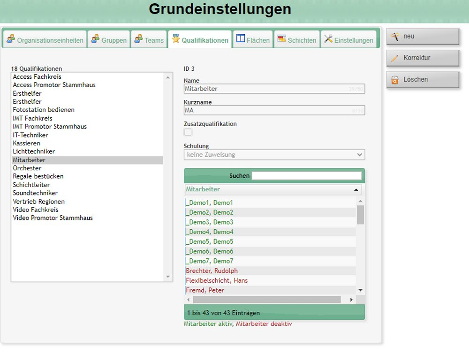Click the neu button
The height and width of the screenshot is (354, 469).
(423, 37)
